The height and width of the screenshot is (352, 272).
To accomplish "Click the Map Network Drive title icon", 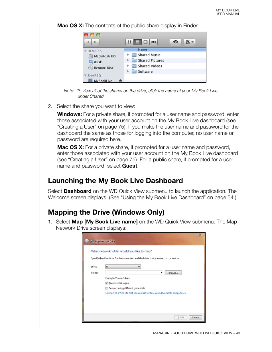I will (x=92, y=241).
